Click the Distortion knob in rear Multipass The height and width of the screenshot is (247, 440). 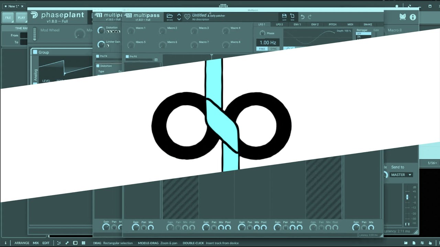[x=101, y=31]
